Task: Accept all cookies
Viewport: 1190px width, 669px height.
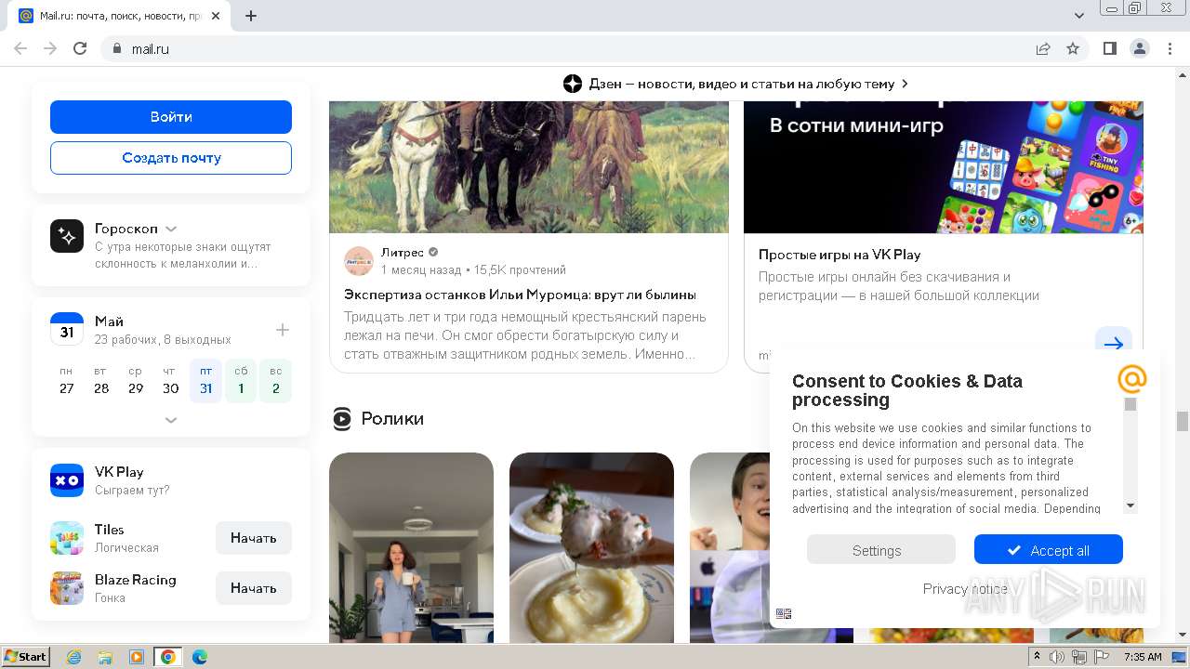Action: 1049,550
